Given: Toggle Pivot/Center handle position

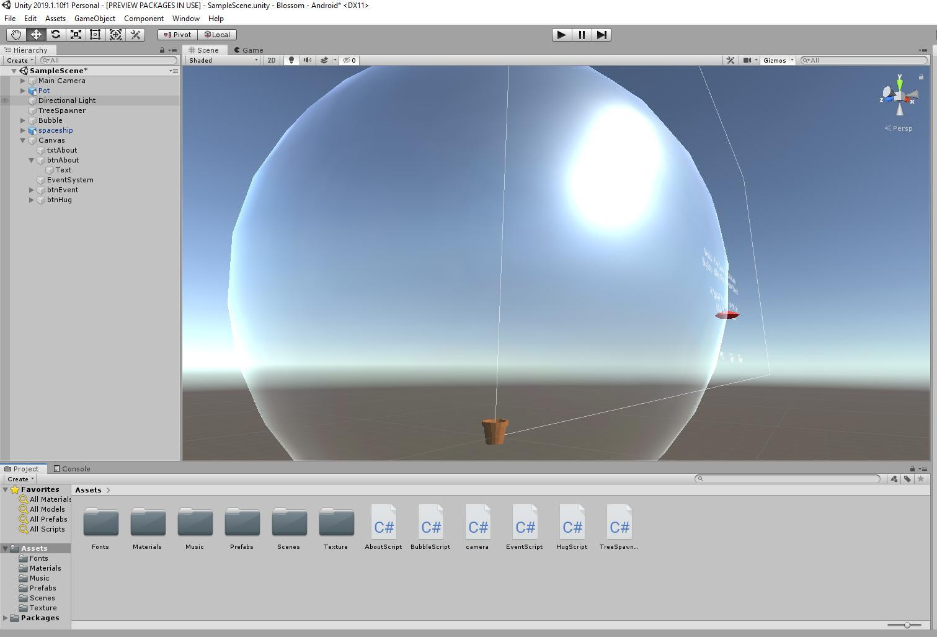Looking at the screenshot, I should point(177,35).
